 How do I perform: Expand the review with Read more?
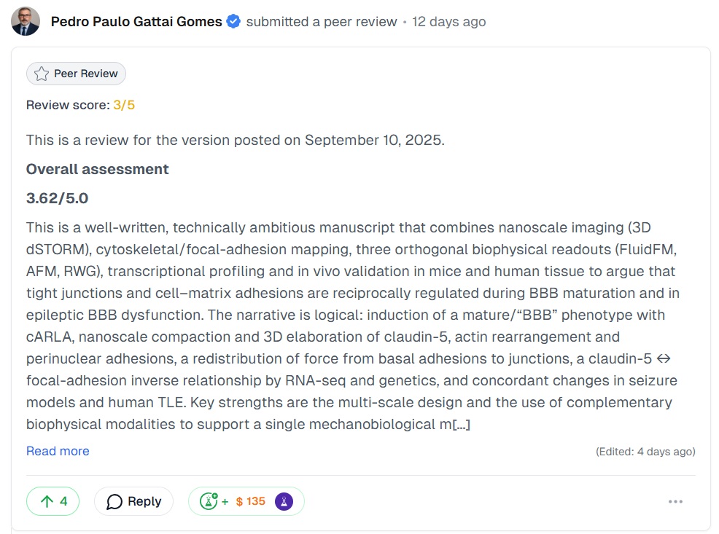(58, 451)
